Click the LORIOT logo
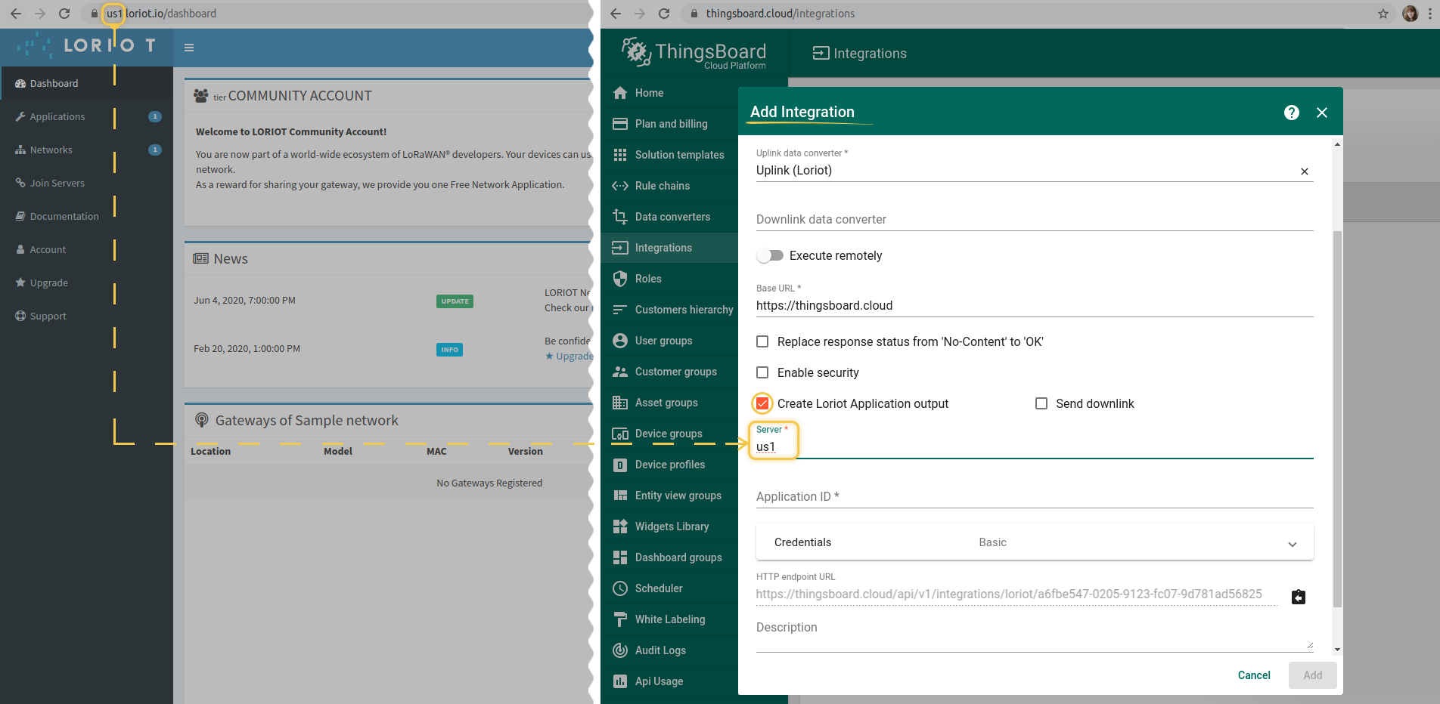This screenshot has height=704, width=1440. click(87, 45)
